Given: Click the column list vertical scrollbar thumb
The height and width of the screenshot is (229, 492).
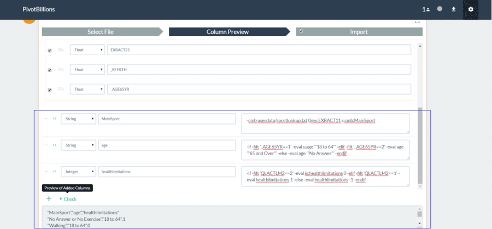Looking at the screenshot, I should pos(420,145).
